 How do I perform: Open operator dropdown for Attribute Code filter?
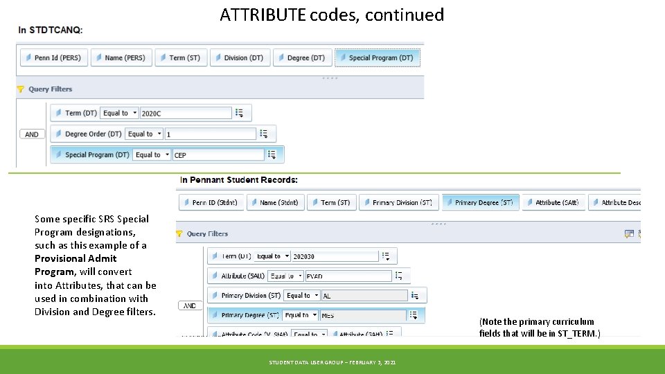coord(309,334)
